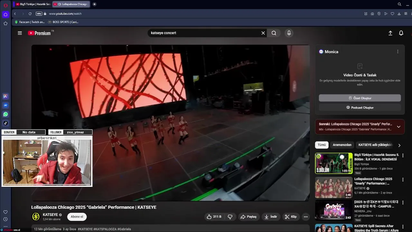Open the Easy Setup sliders icon

pos(406,14)
